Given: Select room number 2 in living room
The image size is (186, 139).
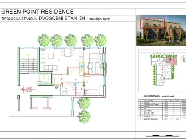Looking at the screenshot, I should [59, 60].
